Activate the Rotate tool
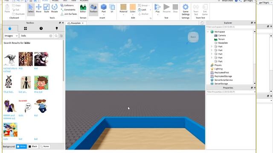The image size is (273, 153). (x=55, y=8)
